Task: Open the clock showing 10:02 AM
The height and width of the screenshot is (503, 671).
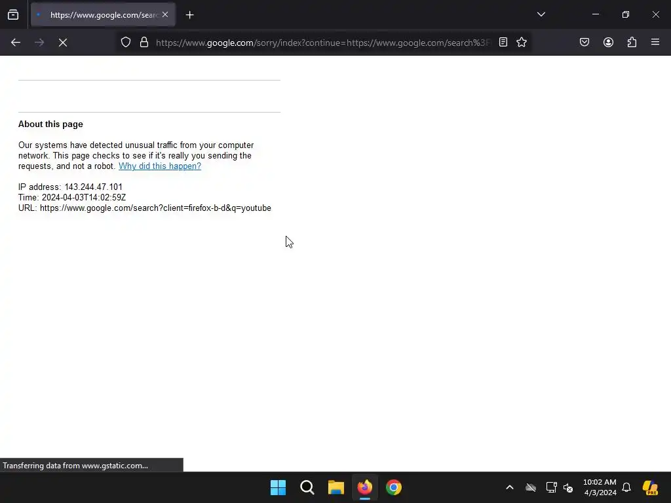Action: coord(600,487)
